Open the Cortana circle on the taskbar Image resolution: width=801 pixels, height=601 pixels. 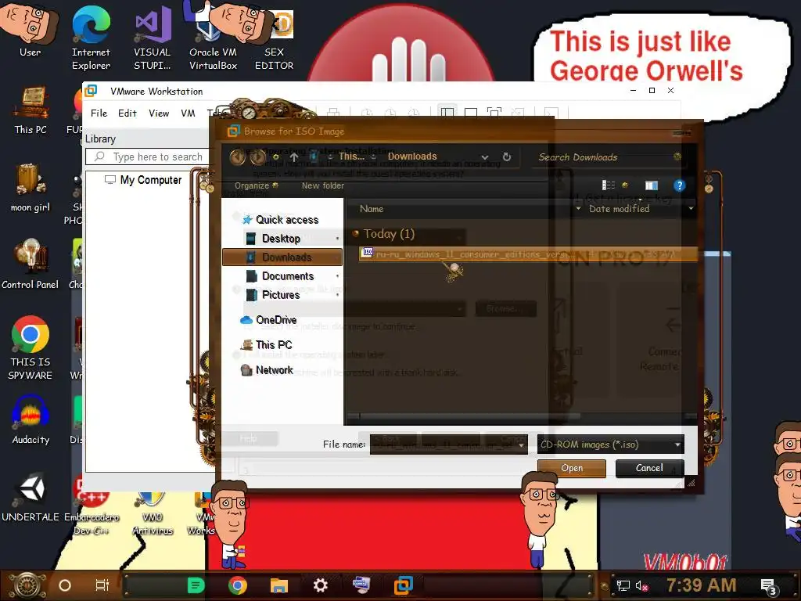(65, 585)
